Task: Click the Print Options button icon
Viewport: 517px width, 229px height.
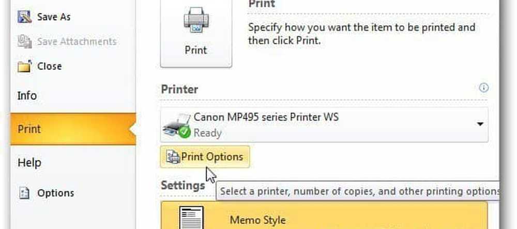Action: tap(173, 157)
